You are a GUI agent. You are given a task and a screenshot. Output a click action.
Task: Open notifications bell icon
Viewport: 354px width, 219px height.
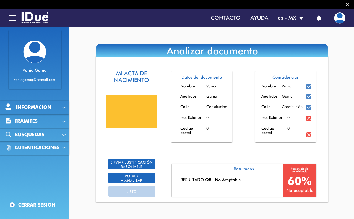pyautogui.click(x=319, y=18)
